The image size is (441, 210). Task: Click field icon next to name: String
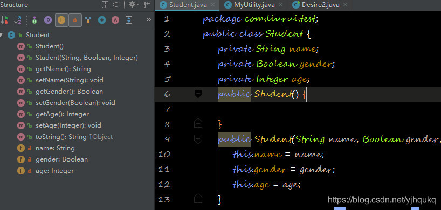click(21, 148)
